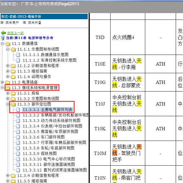Screen dimensions: 183x183
Task: Expand the 11.3.4 诊断信息和程序 node
Action: [8, 175]
